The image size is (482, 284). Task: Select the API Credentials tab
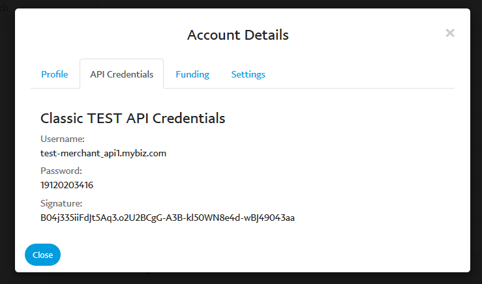click(x=121, y=74)
